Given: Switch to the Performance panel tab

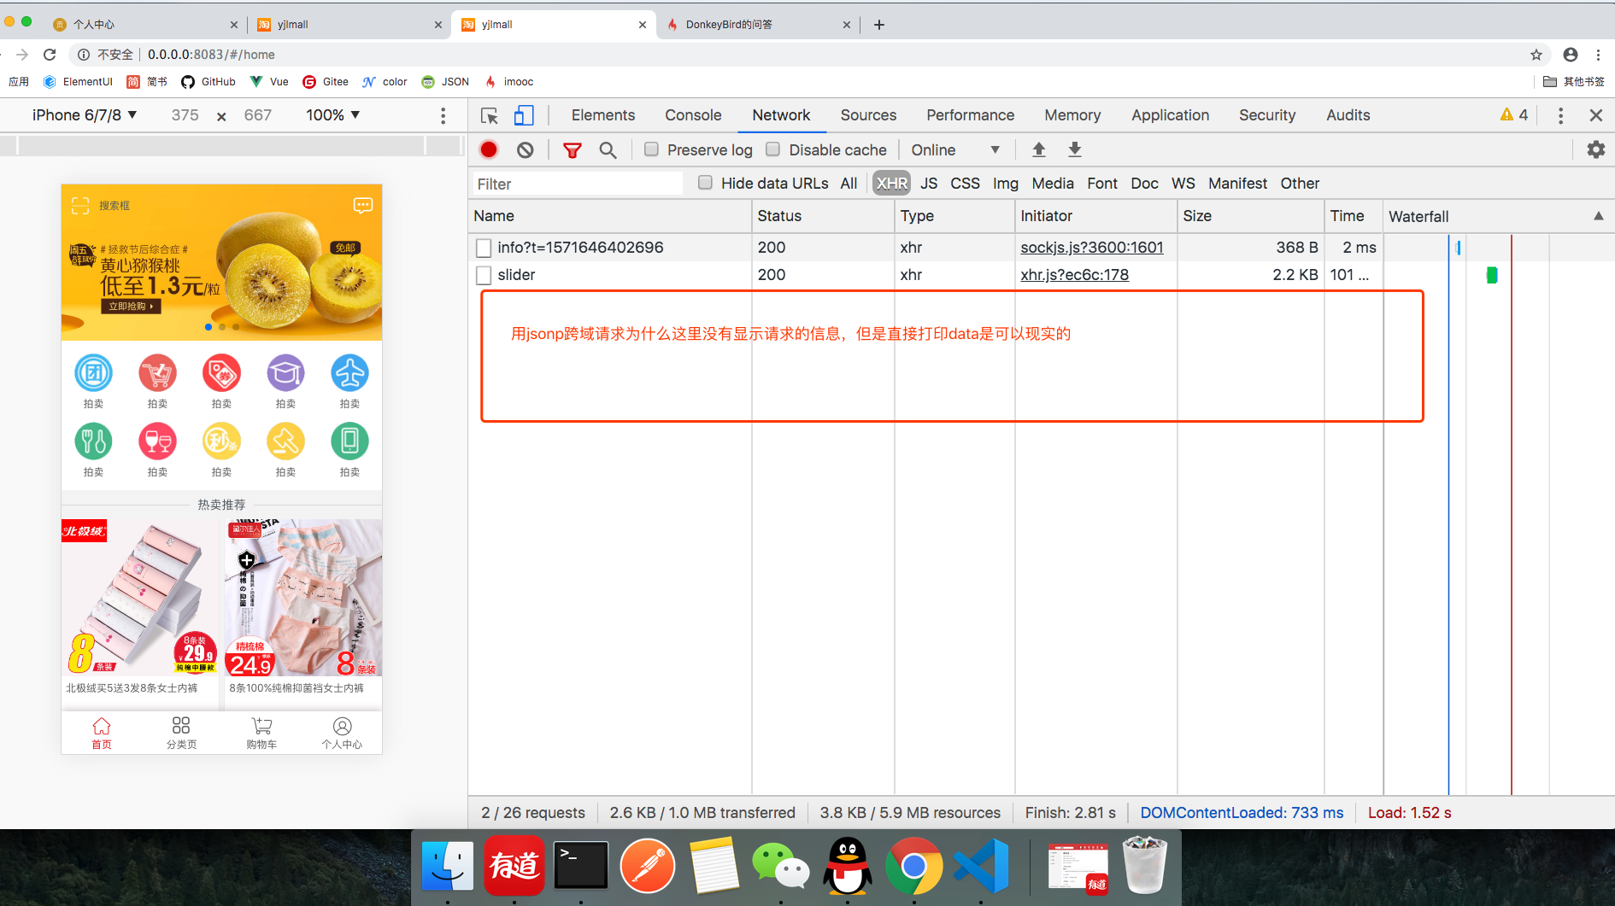Looking at the screenshot, I should tap(970, 115).
